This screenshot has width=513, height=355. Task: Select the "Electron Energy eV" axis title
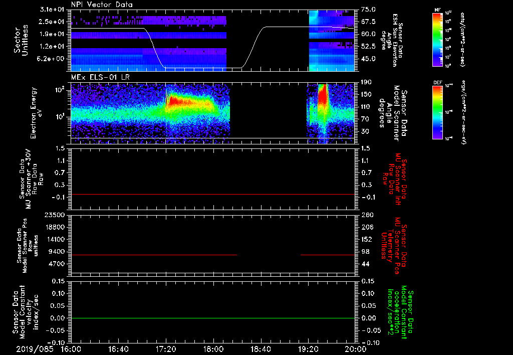pyautogui.click(x=36, y=113)
